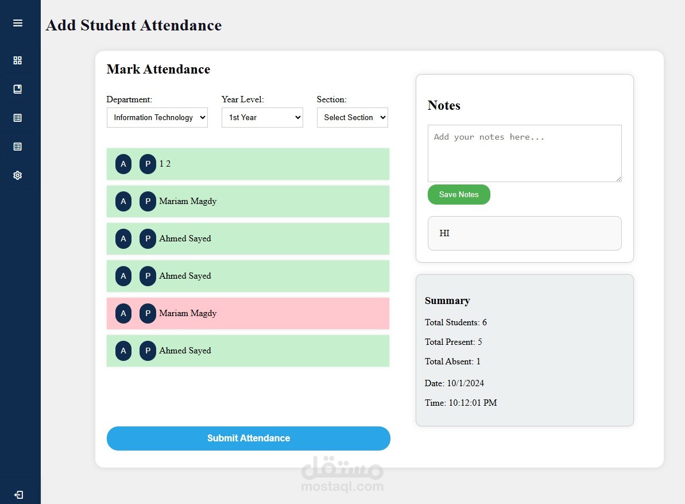Viewport: 685px width, 504px height.
Task: Open the Department dropdown
Action: (x=157, y=118)
